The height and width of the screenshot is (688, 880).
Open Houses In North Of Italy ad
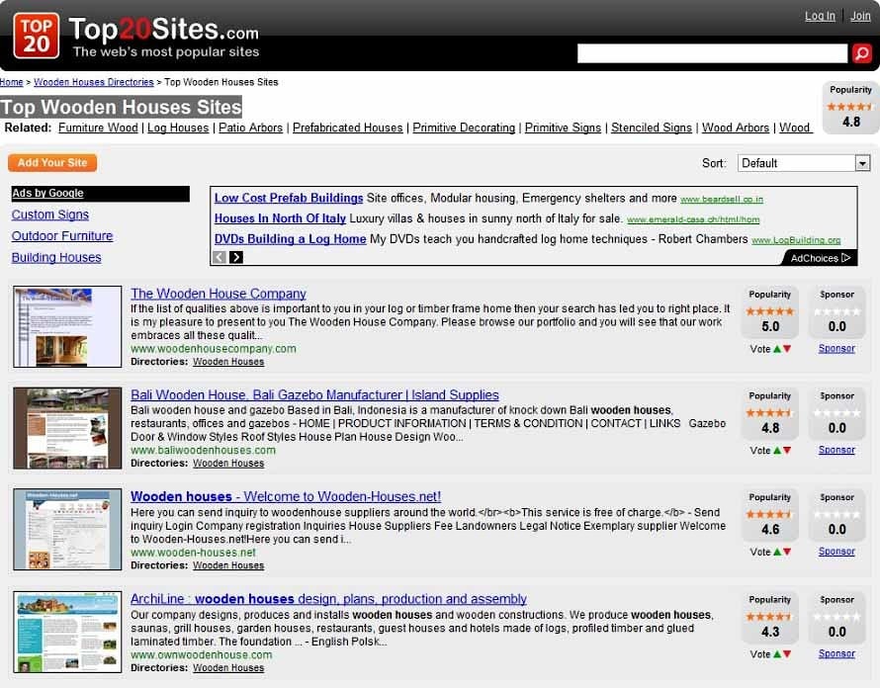coord(280,218)
